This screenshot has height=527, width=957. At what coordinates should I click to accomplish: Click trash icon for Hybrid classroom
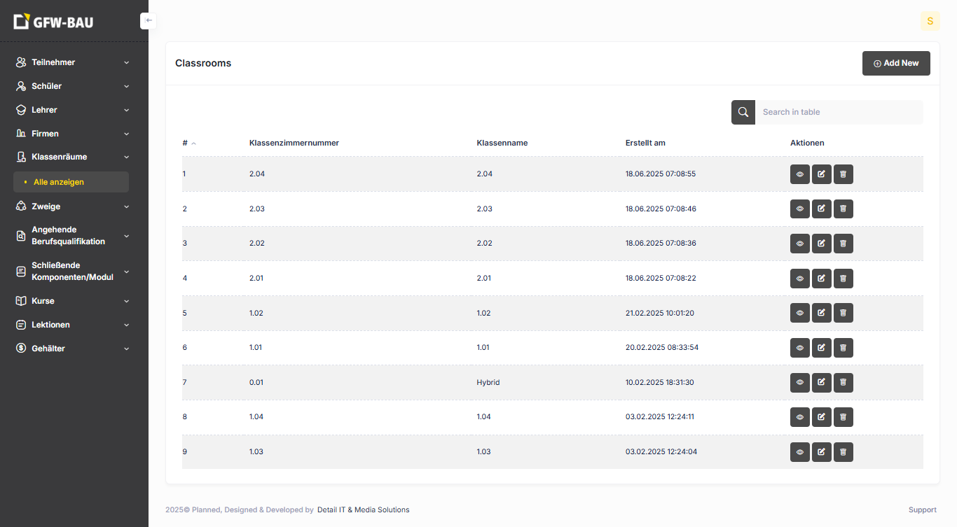pos(844,382)
